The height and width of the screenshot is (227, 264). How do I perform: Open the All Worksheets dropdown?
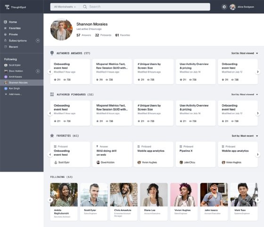[65, 7]
